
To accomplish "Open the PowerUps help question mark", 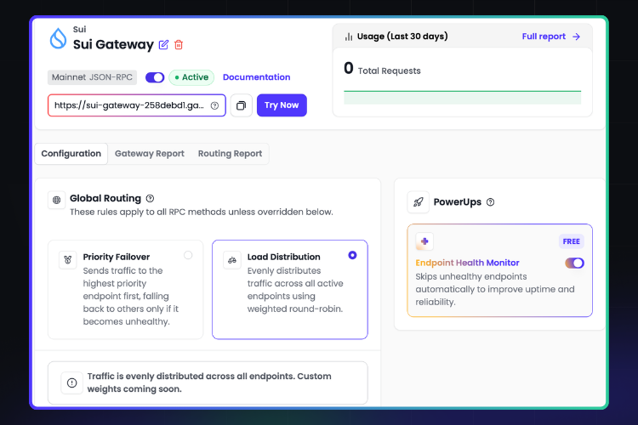I will pos(491,202).
